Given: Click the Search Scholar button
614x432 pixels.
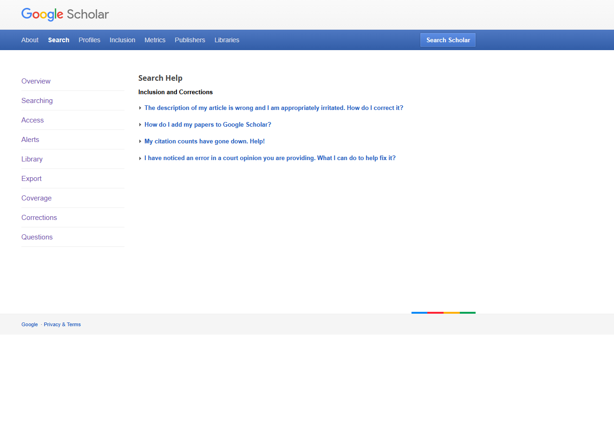Looking at the screenshot, I should tap(448, 40).
